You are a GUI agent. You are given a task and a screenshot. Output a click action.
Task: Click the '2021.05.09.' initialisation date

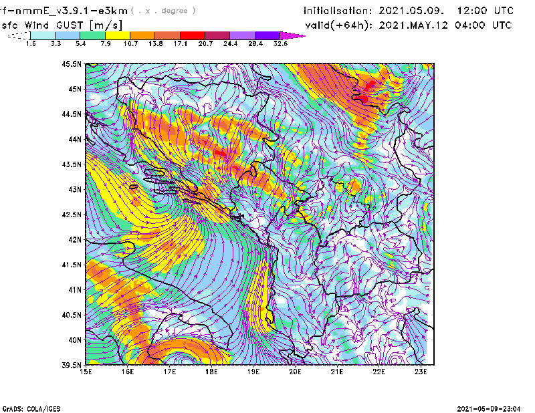click(411, 11)
